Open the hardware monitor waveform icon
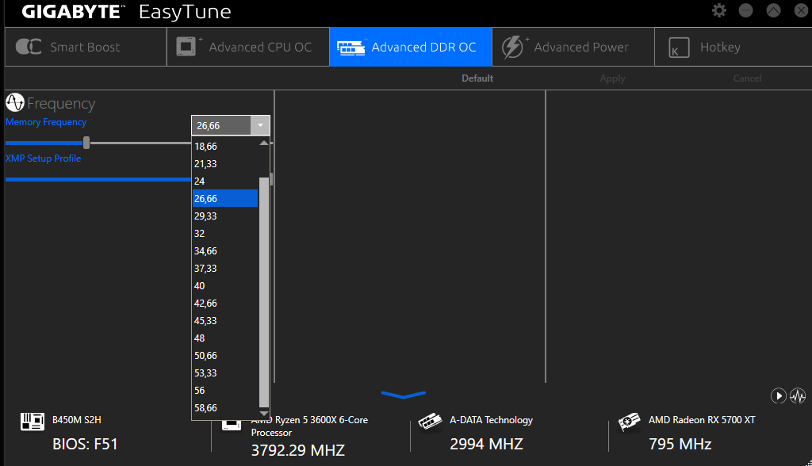 coord(798,396)
